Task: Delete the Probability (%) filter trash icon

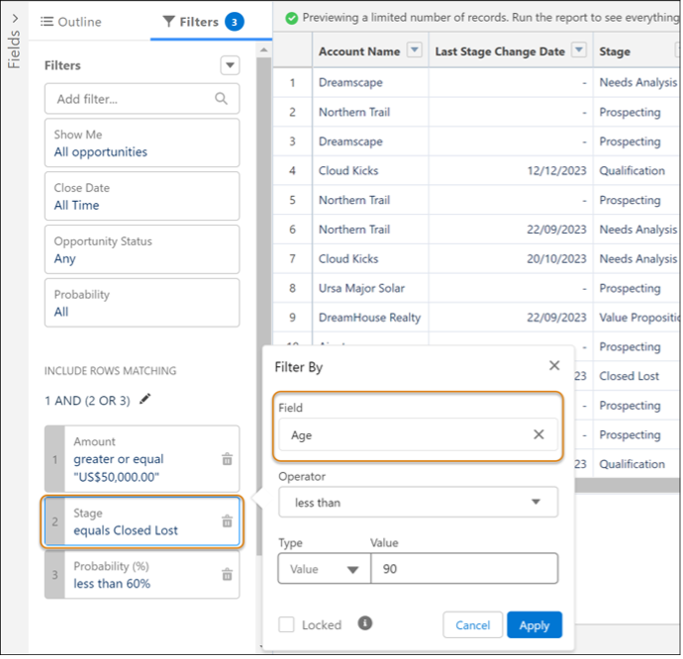Action: [227, 574]
